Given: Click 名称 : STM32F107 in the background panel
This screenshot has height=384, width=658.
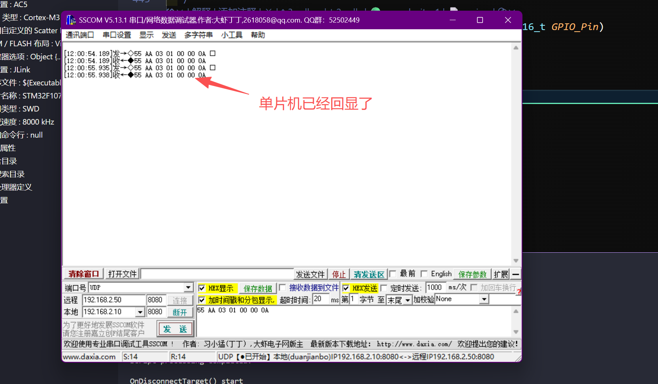Looking at the screenshot, I should pos(30,96).
